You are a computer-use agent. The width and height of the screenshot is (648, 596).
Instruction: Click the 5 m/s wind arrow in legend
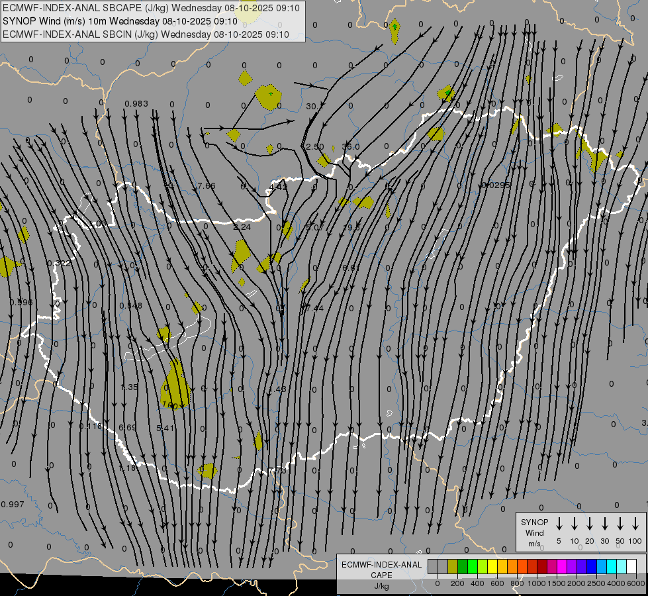pyautogui.click(x=559, y=523)
